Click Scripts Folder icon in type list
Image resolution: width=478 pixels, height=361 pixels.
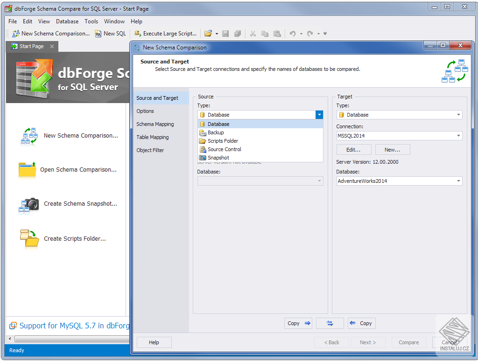tap(203, 141)
